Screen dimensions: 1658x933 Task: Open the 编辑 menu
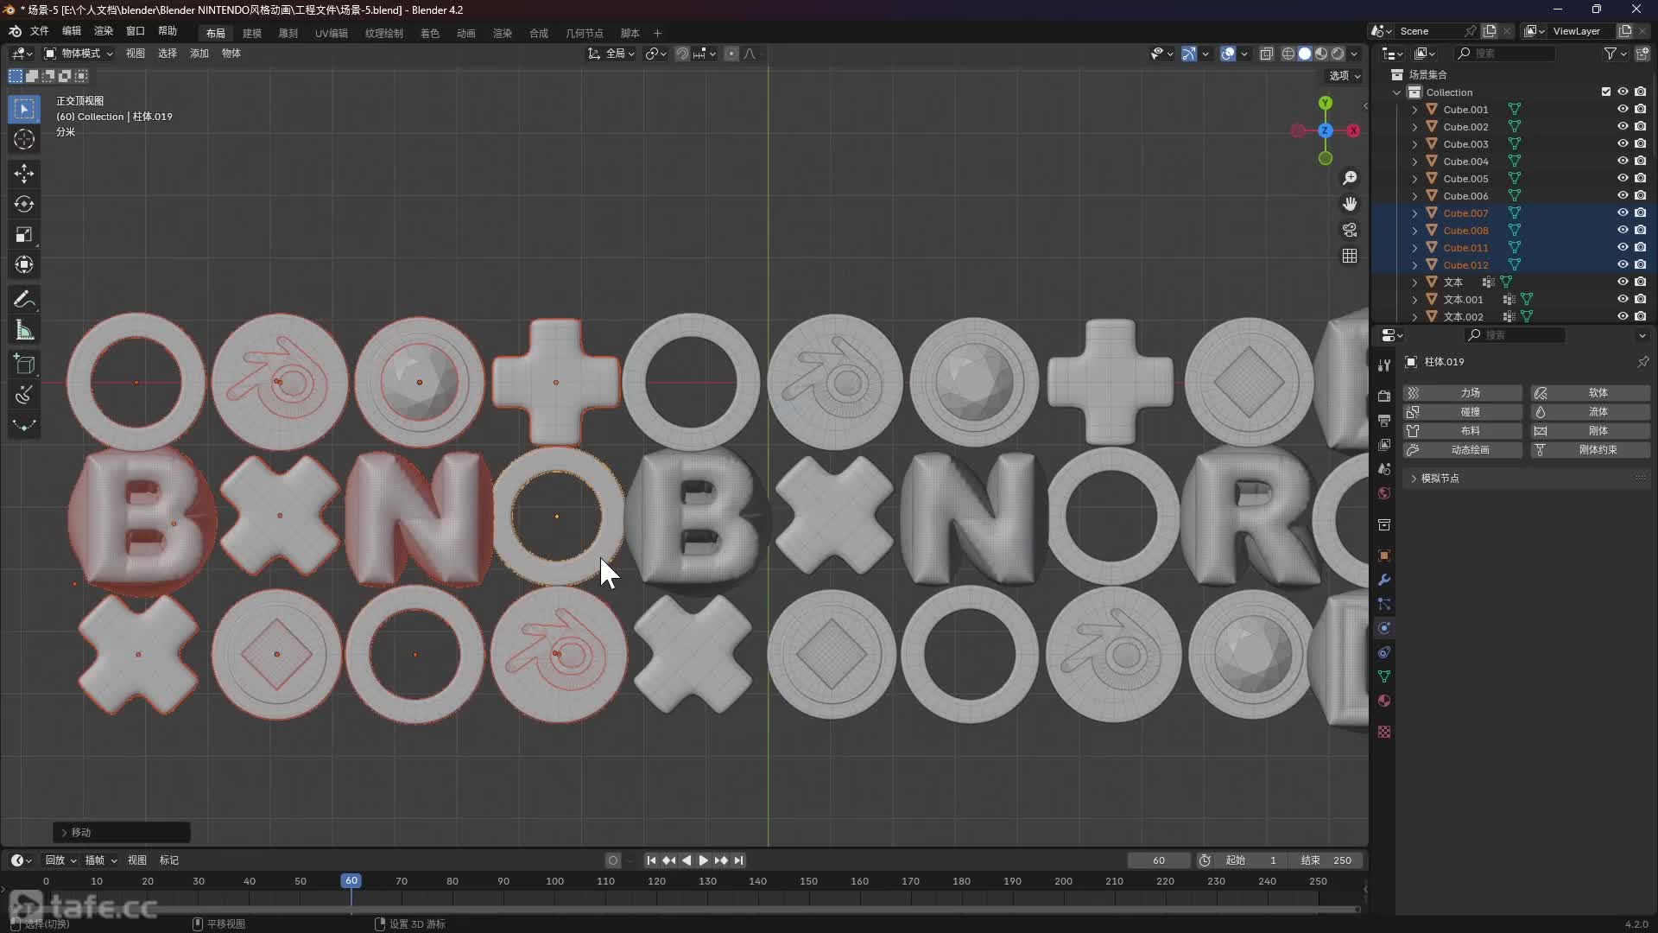(72, 31)
